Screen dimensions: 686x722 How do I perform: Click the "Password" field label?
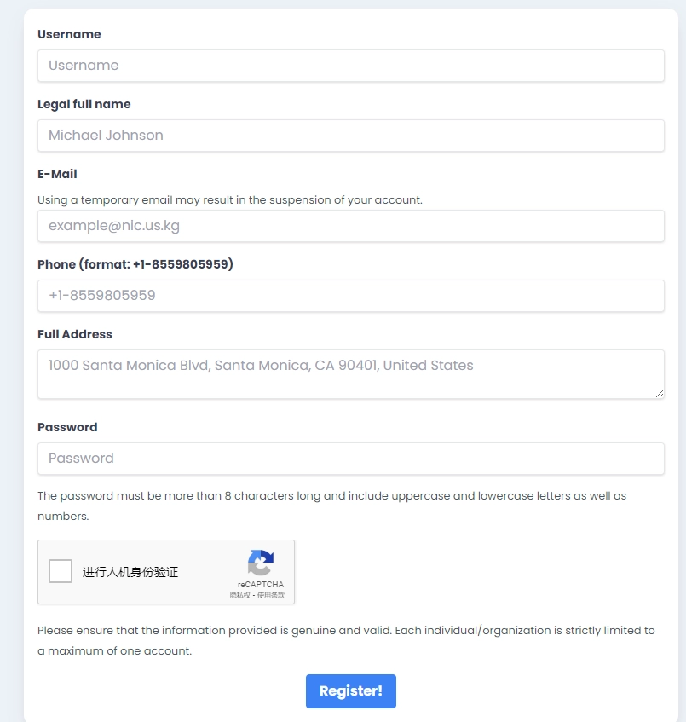(67, 427)
